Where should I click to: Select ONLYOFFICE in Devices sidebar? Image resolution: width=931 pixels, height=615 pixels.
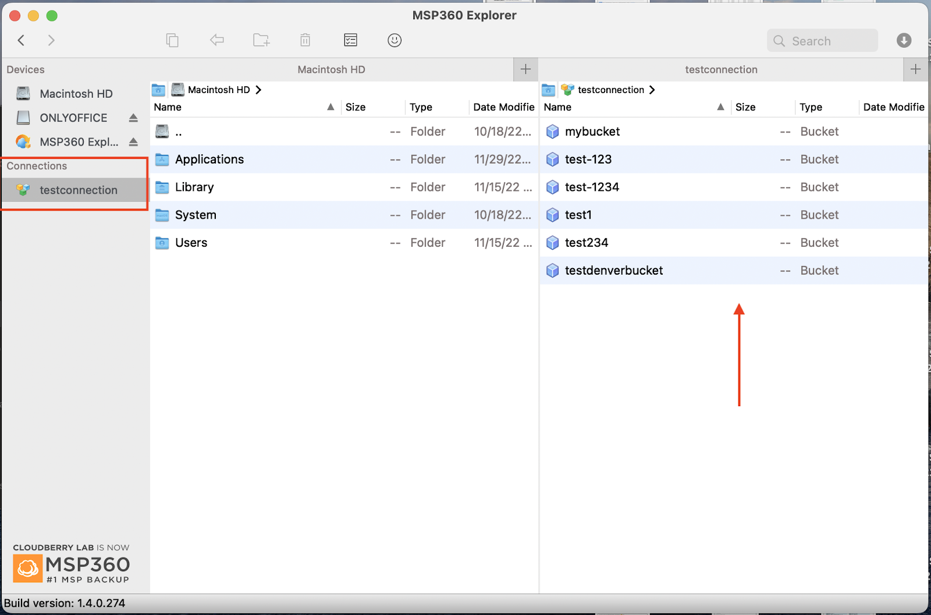74,118
